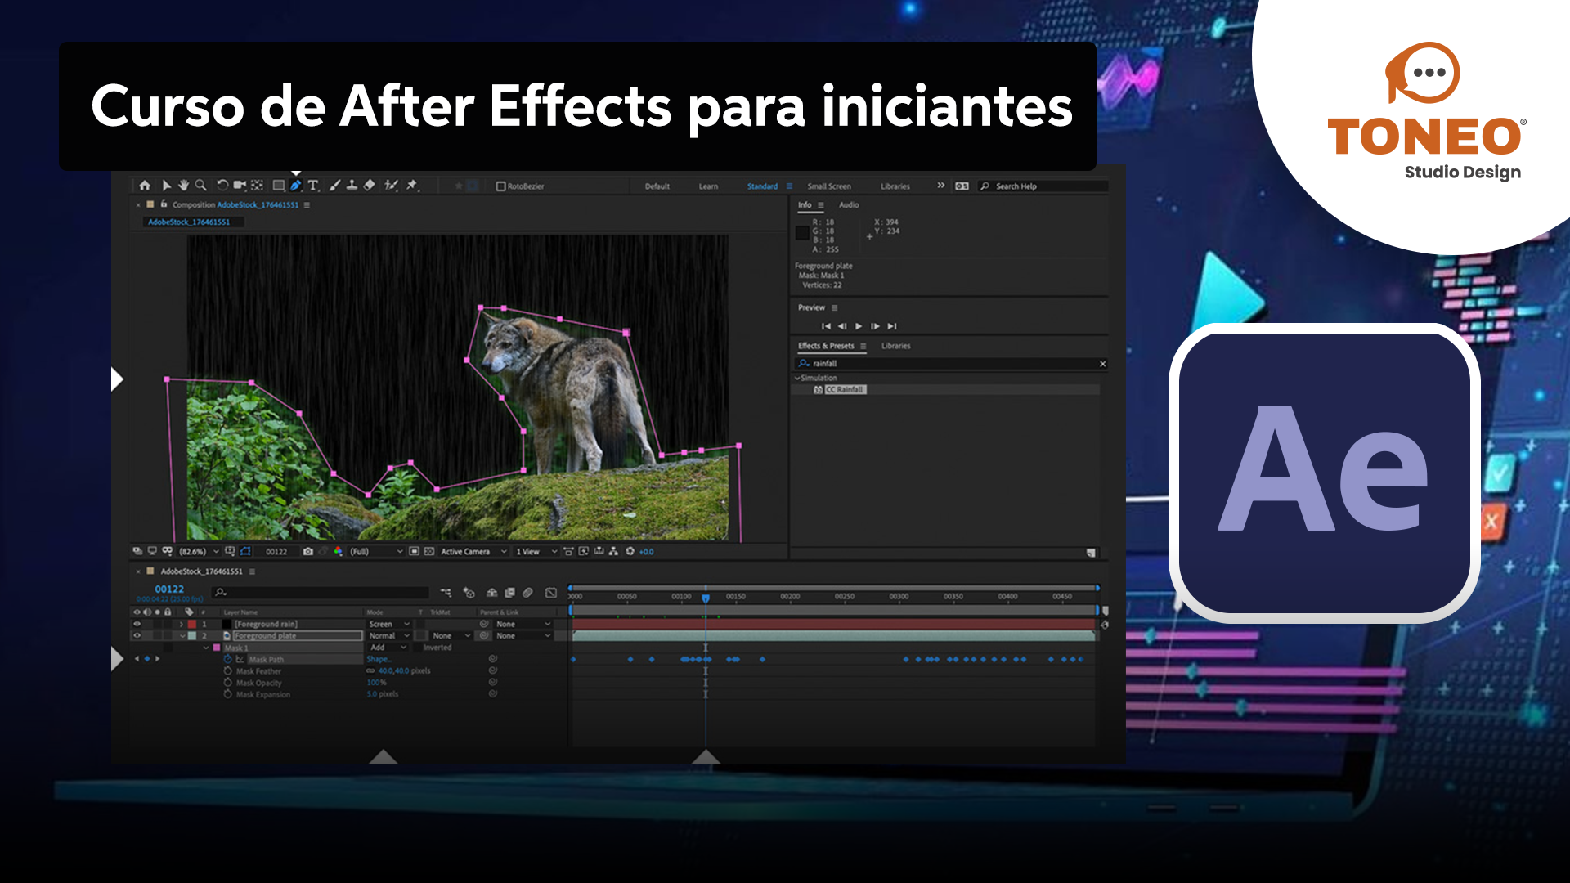Select the Type text tool
Screen dimensions: 1570x883
313,186
